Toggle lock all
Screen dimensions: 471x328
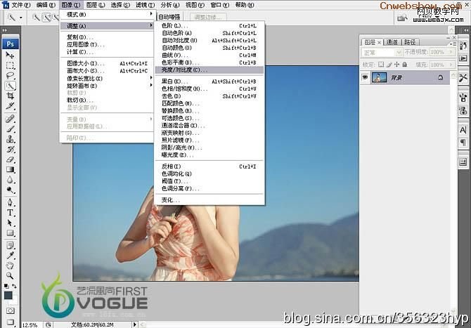pos(405,64)
